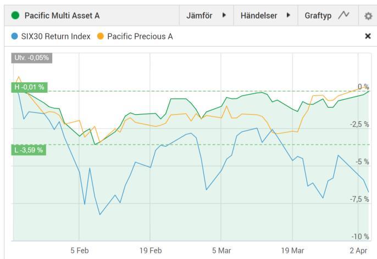Click the blue SIX30 Return Index dot
Image resolution: width=377 pixels, height=259 pixels.
click(x=14, y=36)
